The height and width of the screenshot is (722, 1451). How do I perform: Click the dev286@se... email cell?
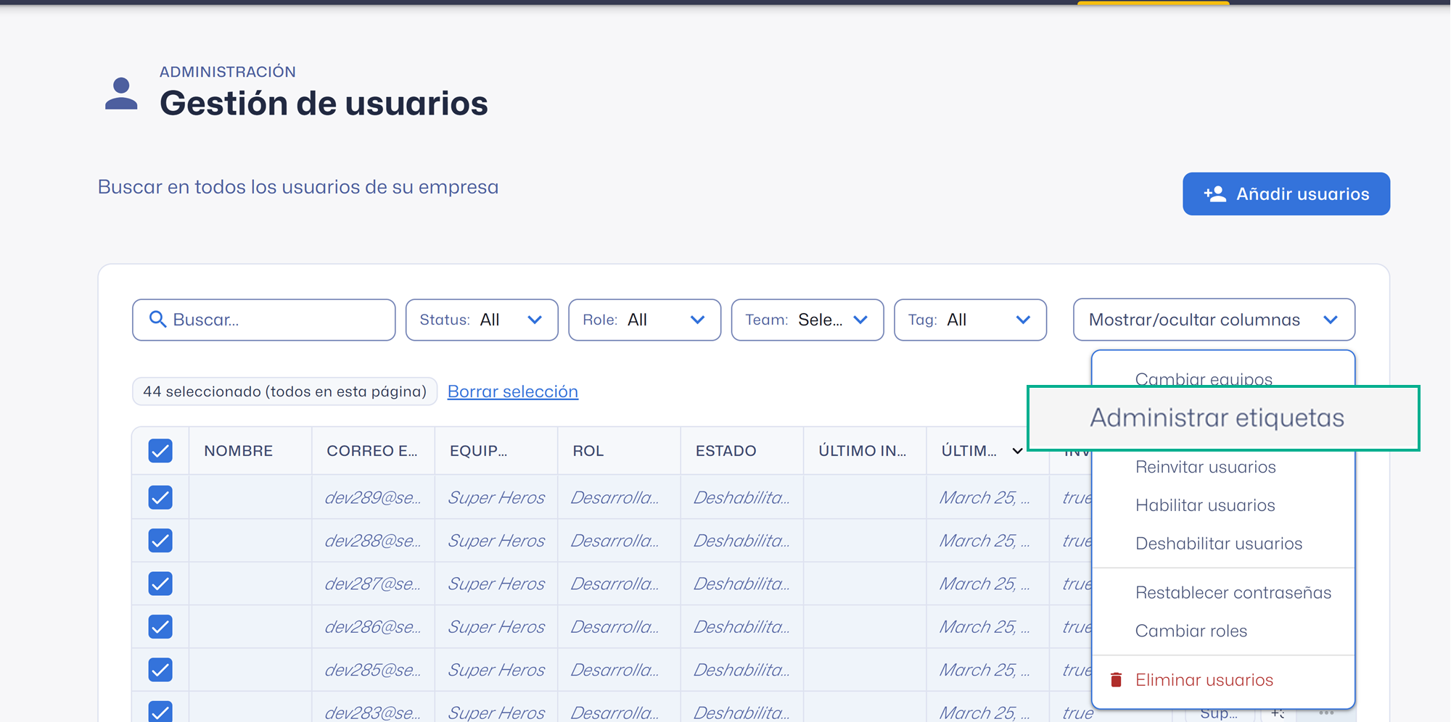pos(372,627)
